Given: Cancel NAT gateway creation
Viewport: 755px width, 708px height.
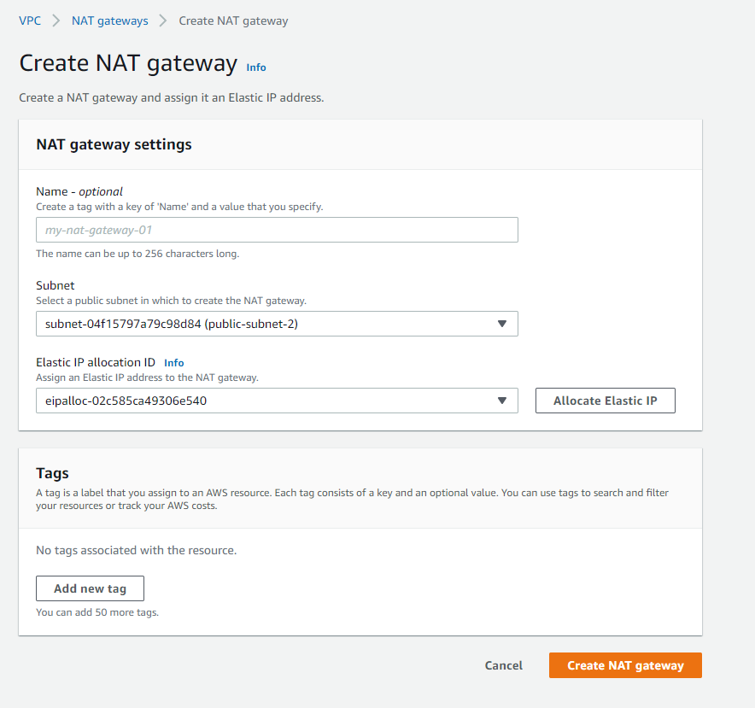Looking at the screenshot, I should (504, 665).
